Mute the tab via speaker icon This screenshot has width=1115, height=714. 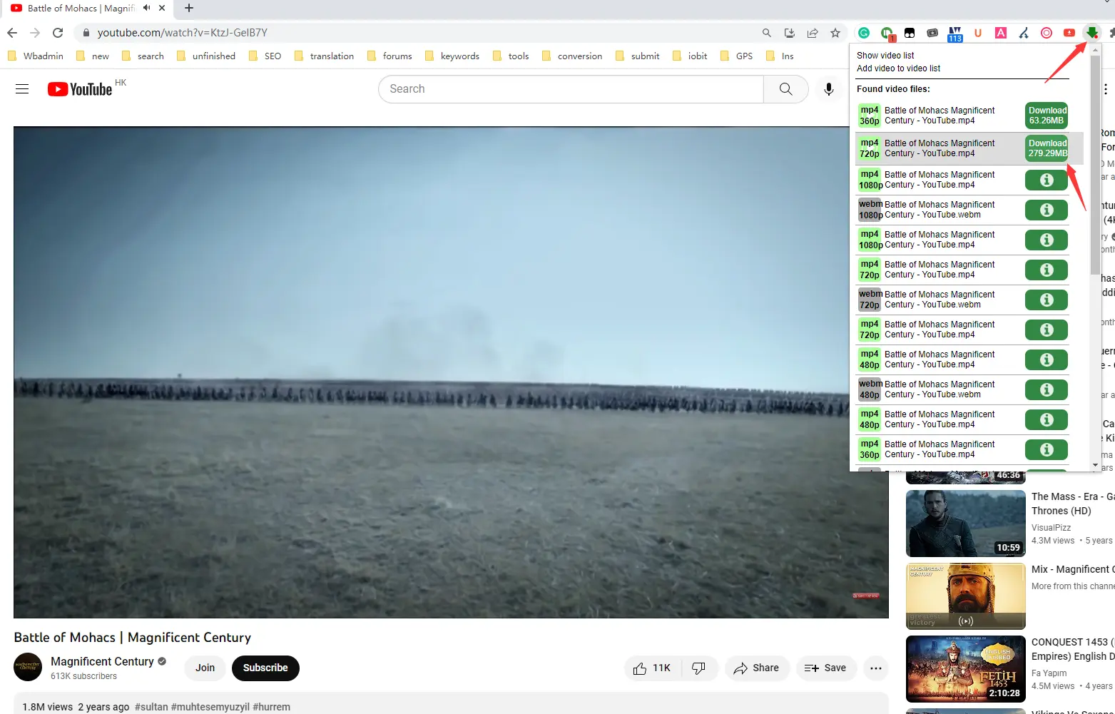point(146,8)
